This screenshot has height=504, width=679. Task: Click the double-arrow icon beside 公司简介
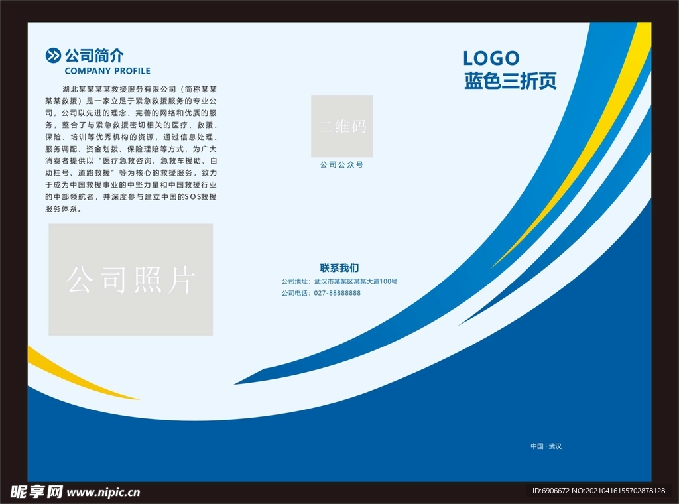point(53,56)
